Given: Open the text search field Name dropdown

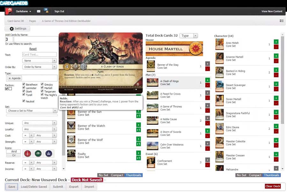Looking at the screenshot, I should click(x=39, y=61).
